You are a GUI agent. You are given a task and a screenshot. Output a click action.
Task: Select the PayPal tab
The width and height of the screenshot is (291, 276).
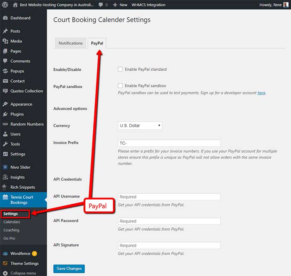(x=97, y=43)
